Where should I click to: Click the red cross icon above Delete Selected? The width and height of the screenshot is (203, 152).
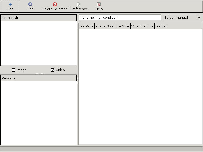[x=54, y=4]
